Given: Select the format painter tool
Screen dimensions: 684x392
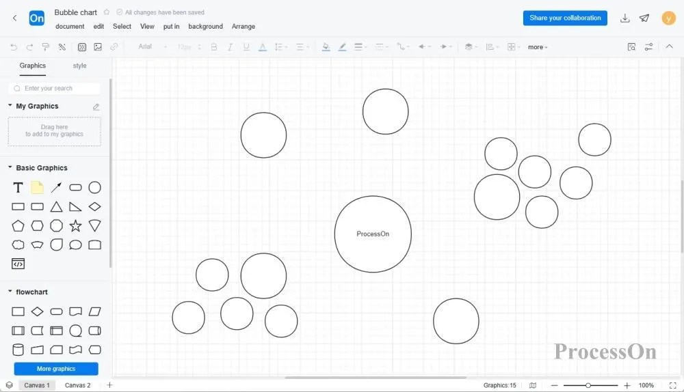Looking at the screenshot, I should (45, 47).
